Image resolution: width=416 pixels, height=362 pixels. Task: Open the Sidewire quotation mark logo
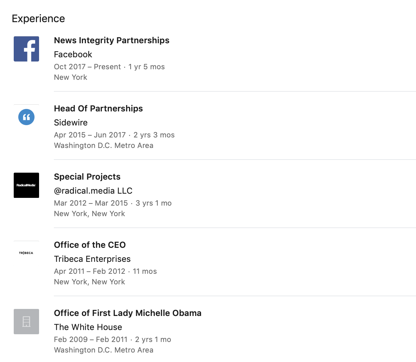click(26, 117)
